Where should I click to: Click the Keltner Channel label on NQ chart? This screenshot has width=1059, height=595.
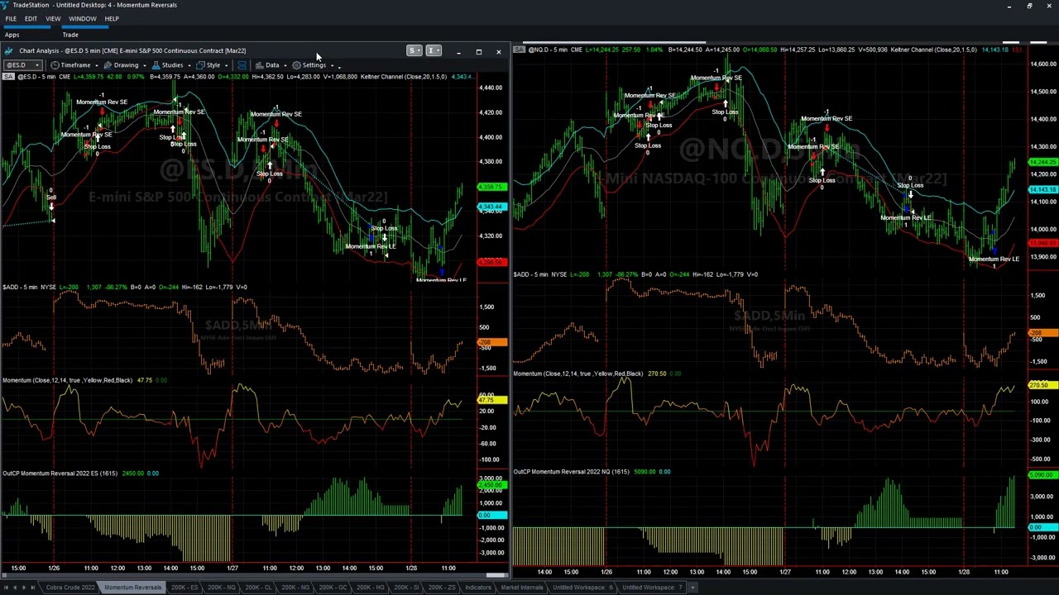933,50
